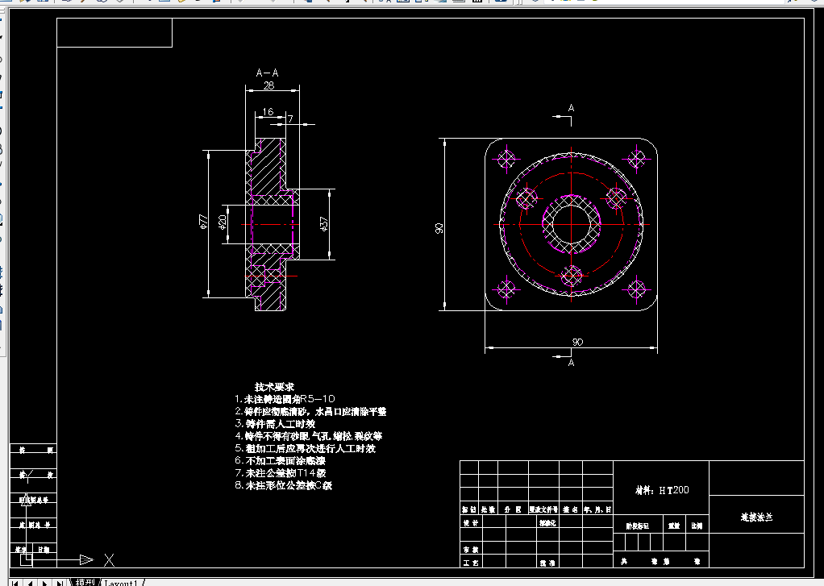
Task: Select technical note line 2 about sand cleaning
Action: pos(310,412)
